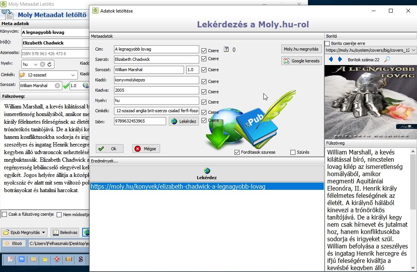The width and height of the screenshot is (417, 272).
Task: Enable Borito cseréje erre checkbox
Action: (327, 43)
